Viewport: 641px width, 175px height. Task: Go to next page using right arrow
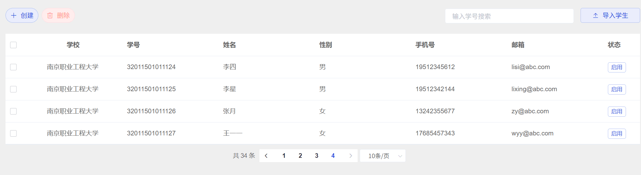coord(351,156)
